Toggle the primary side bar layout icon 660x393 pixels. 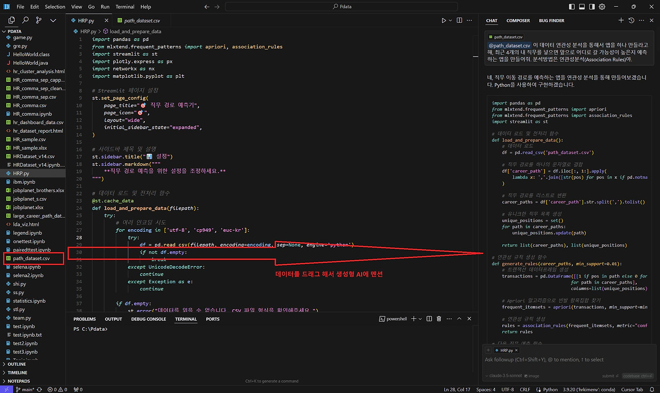tap(571, 7)
